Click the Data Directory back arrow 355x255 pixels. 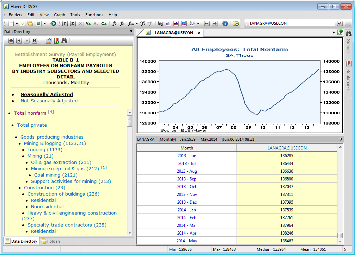[19, 41]
